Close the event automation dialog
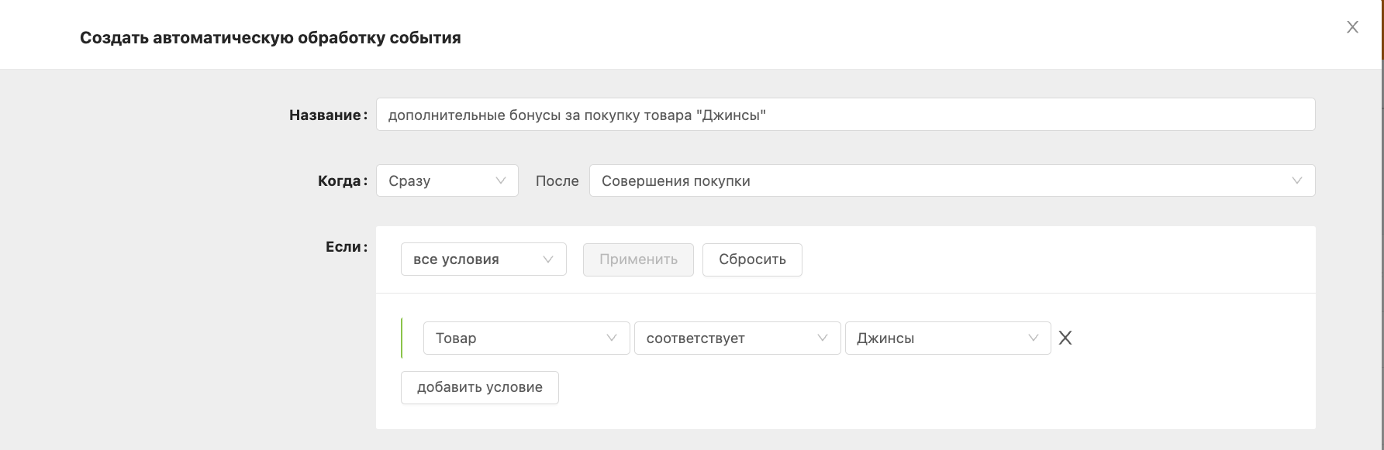Image resolution: width=1384 pixels, height=450 pixels. pos(1352,27)
